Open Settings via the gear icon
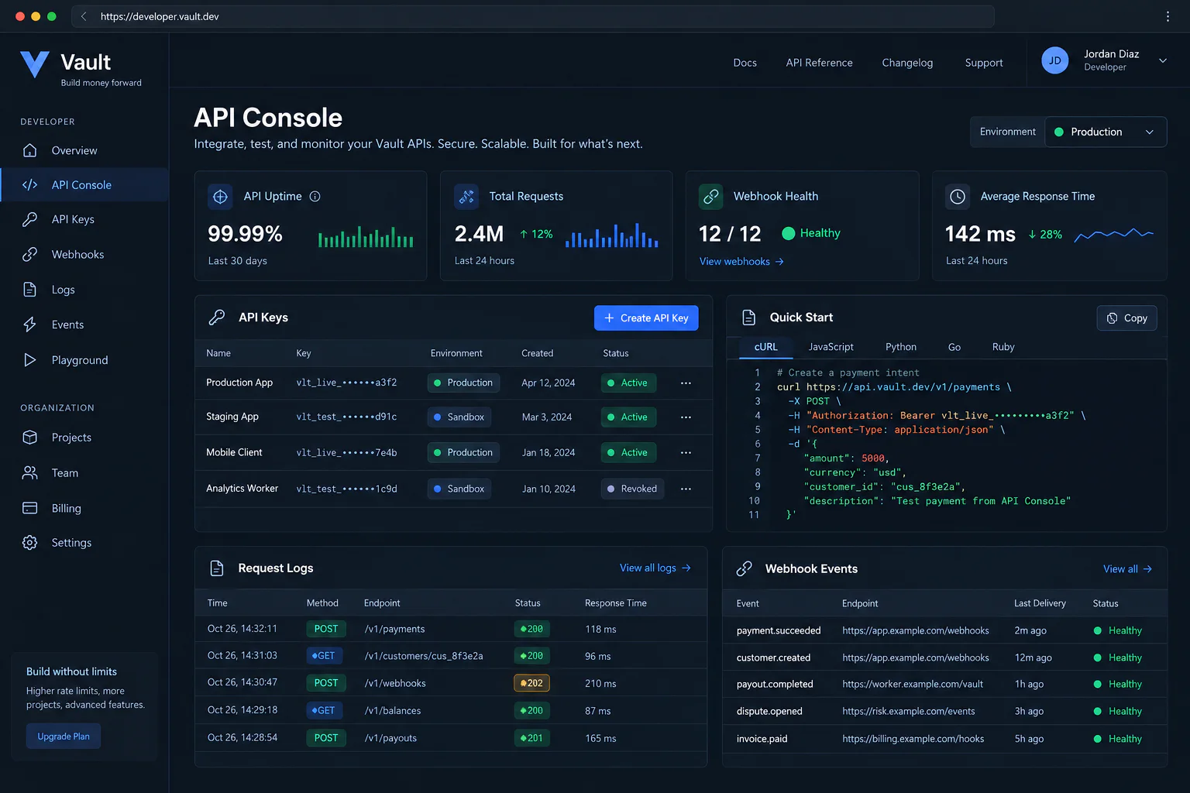This screenshot has height=793, width=1190. coord(30,543)
